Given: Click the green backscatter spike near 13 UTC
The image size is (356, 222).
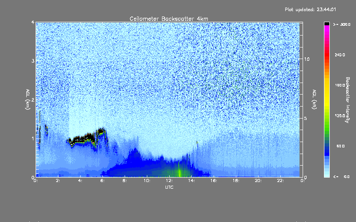Looking at the screenshot, I should (179, 171).
